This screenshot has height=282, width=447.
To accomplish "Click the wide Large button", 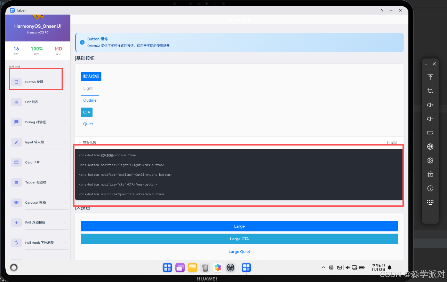I will pos(239,226).
